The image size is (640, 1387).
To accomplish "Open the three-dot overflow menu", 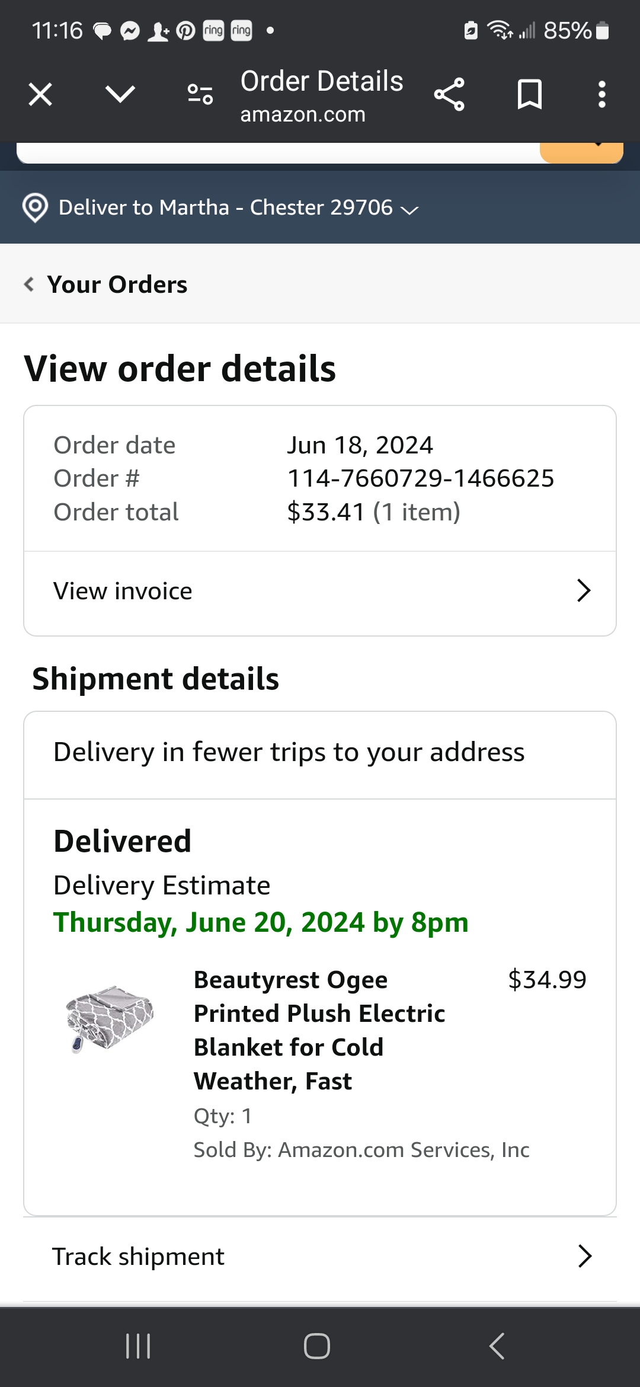I will [602, 94].
